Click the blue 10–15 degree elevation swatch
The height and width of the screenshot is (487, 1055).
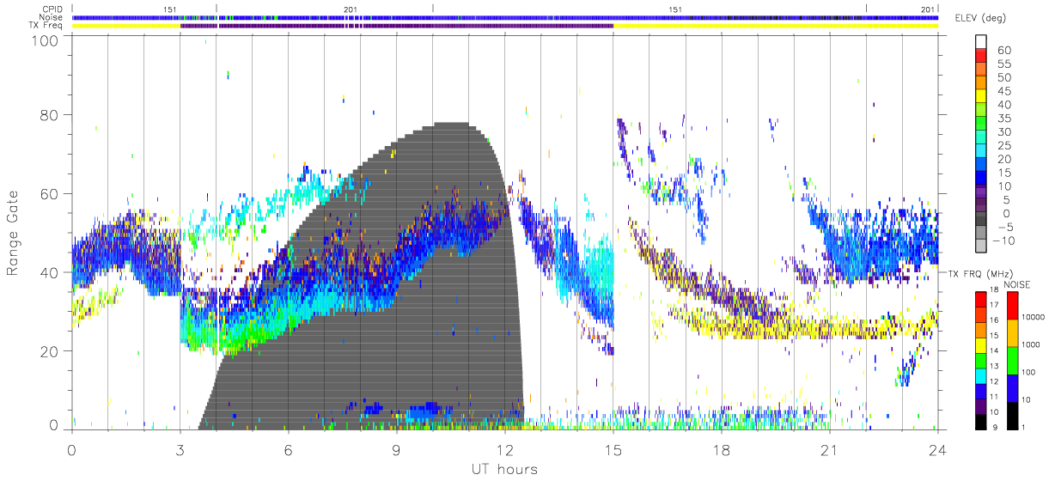point(981,180)
